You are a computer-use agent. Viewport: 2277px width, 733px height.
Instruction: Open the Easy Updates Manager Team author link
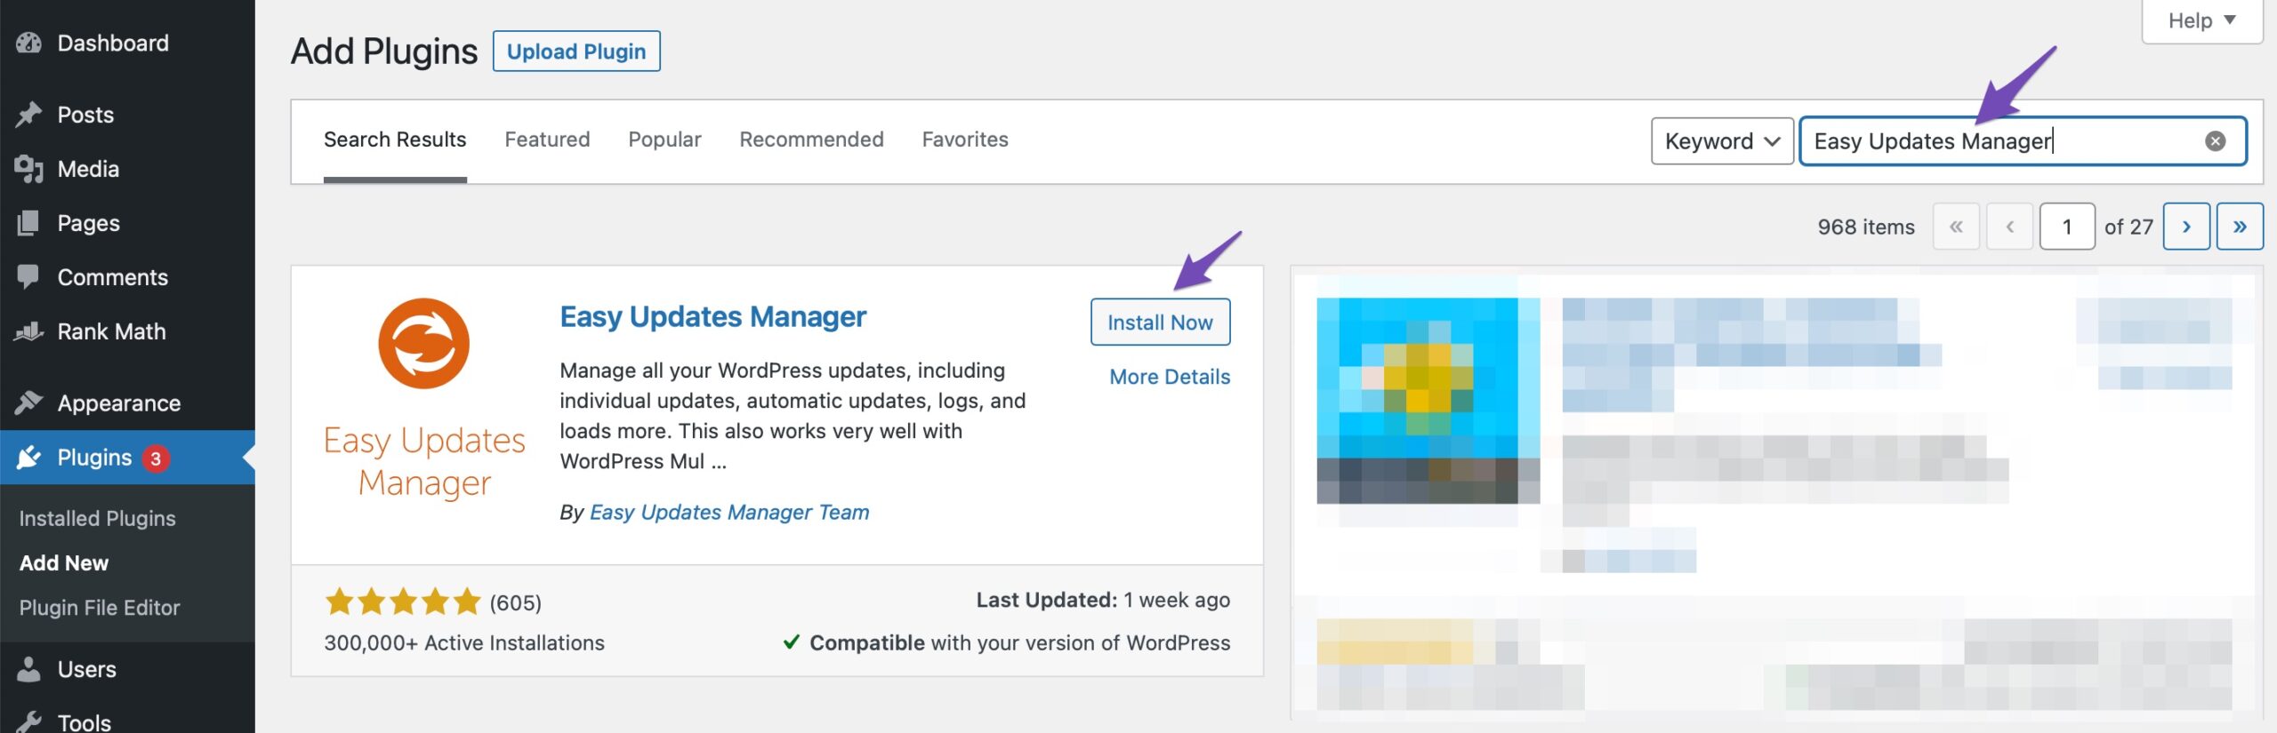point(729,513)
